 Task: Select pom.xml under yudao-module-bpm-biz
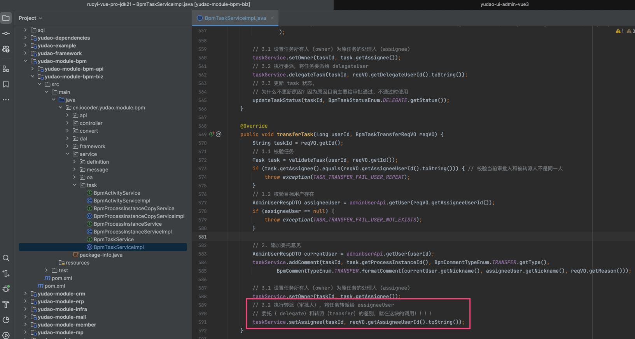point(61,278)
